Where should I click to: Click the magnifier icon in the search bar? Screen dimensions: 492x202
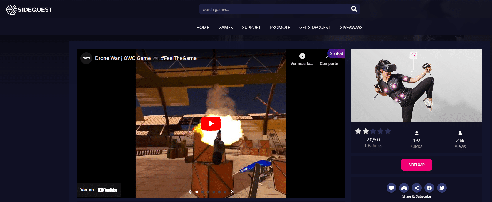[x=354, y=9]
